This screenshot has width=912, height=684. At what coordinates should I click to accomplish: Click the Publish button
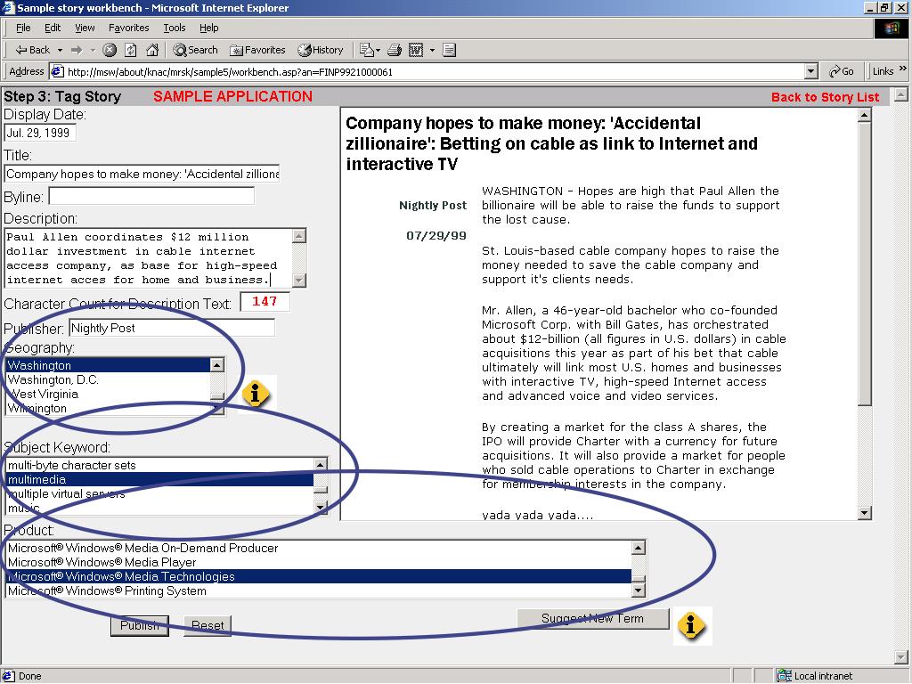(140, 625)
